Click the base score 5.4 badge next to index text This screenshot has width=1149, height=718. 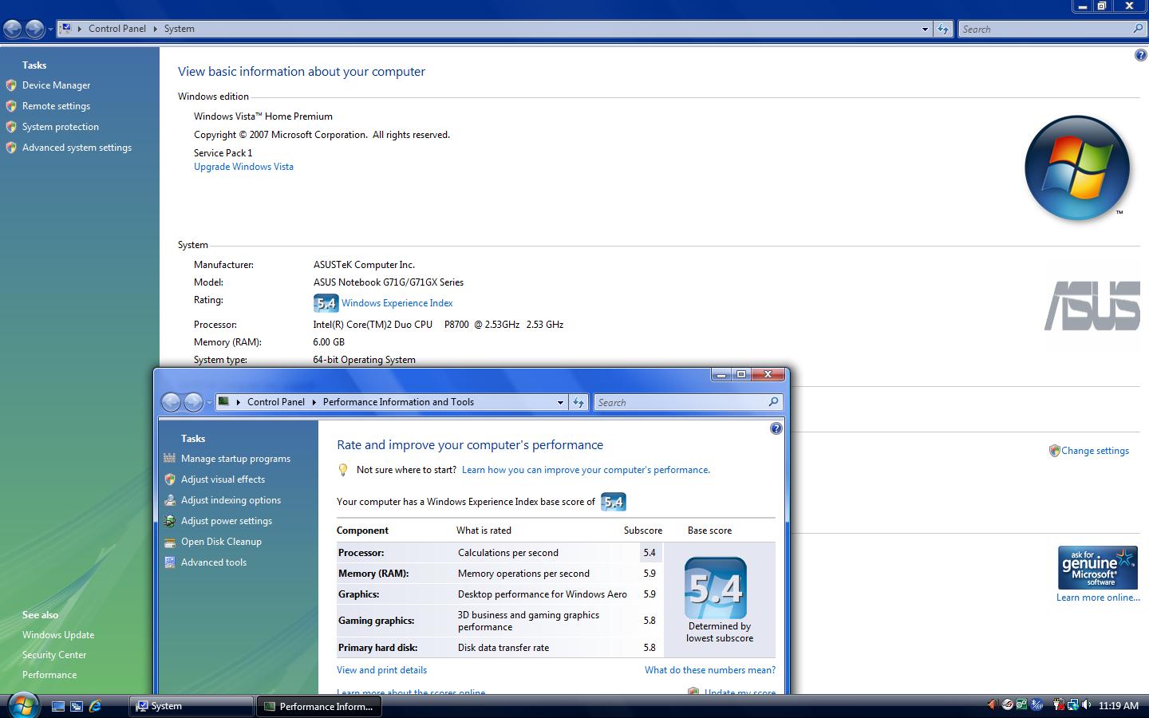click(x=614, y=502)
